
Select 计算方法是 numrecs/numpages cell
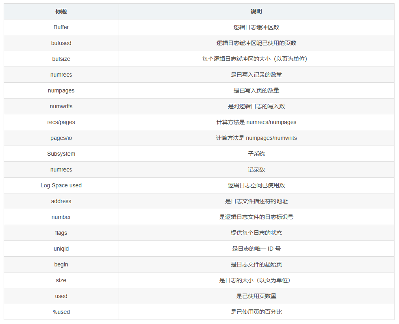point(256,122)
